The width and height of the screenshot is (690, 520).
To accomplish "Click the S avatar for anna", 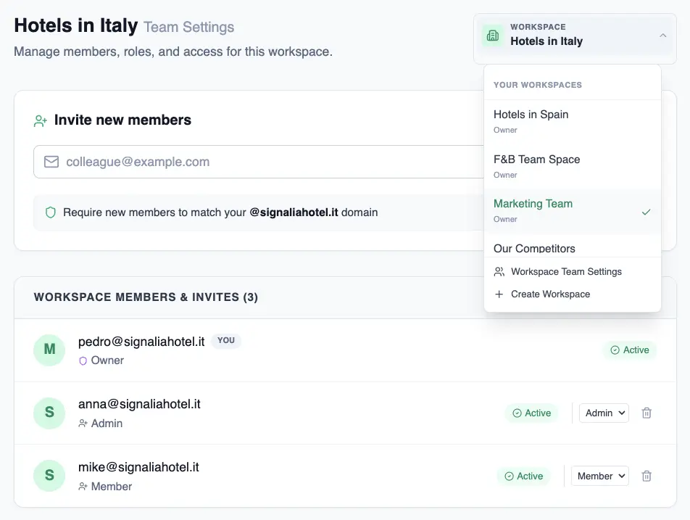I will pos(49,413).
